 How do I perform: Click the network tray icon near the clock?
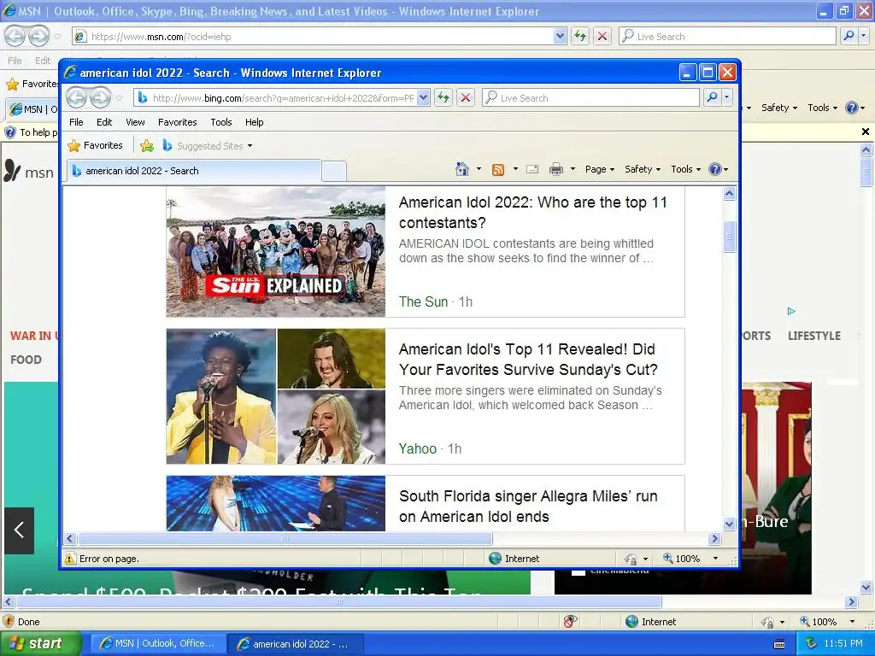pyautogui.click(x=811, y=644)
